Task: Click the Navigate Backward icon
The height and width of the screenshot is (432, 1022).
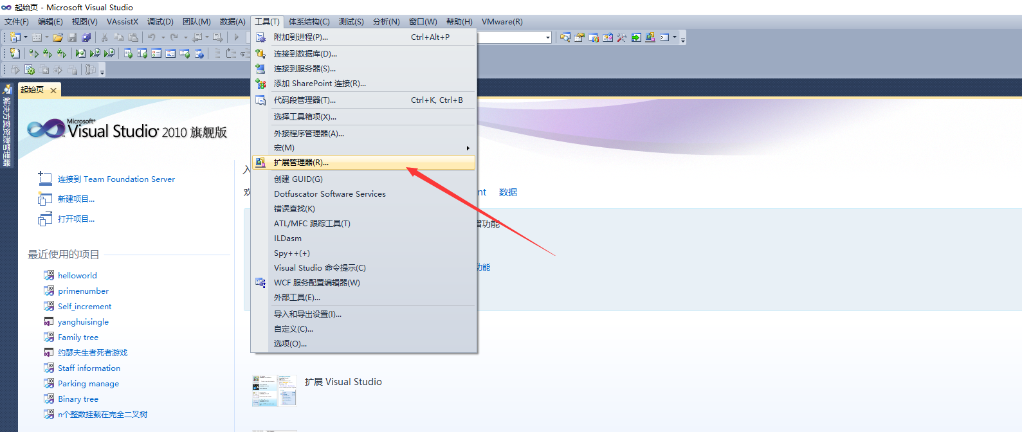Action: tap(197, 37)
